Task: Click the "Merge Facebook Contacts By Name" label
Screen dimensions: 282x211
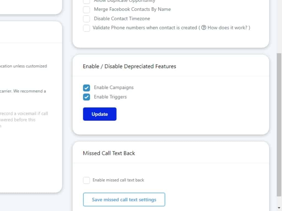Action: tap(132, 9)
